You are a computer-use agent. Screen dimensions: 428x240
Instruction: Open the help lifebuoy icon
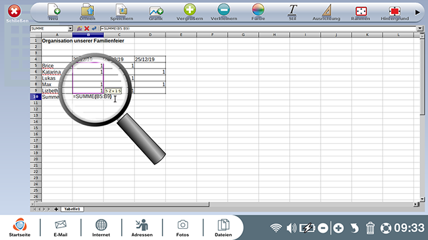point(386,228)
